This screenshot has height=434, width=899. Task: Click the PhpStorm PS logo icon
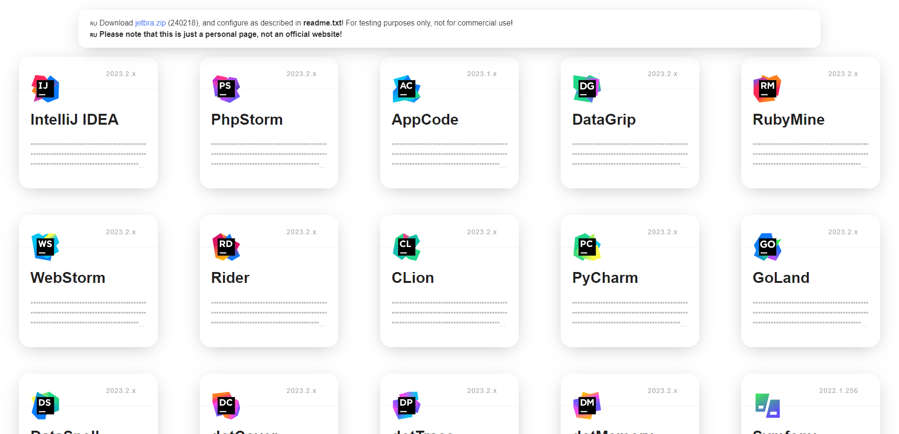[x=226, y=89]
